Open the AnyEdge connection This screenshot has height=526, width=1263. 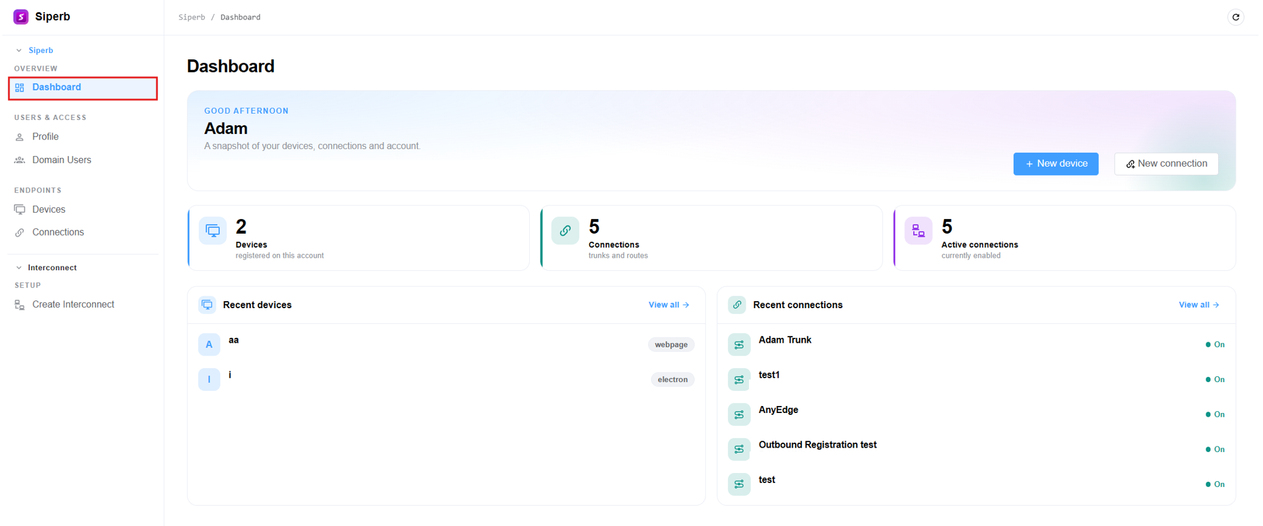coord(976,415)
